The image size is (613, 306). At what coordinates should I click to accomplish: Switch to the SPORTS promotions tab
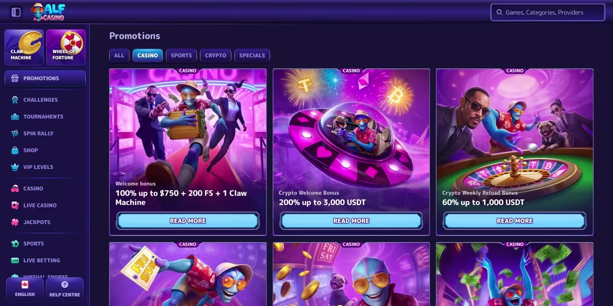181,55
